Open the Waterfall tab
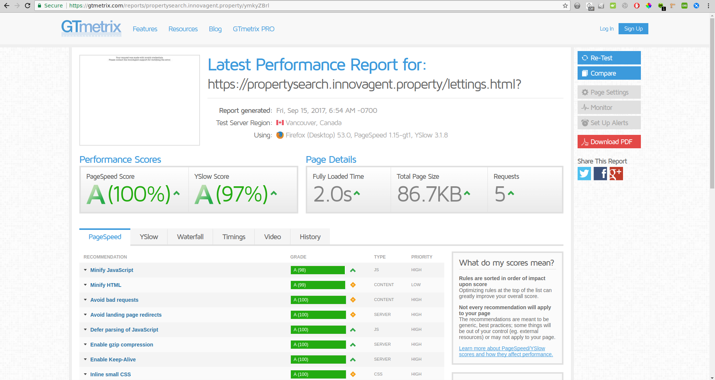 (x=190, y=237)
